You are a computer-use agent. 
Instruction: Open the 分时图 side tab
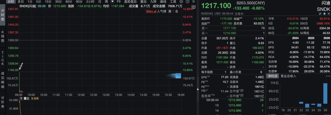click(3, 15)
